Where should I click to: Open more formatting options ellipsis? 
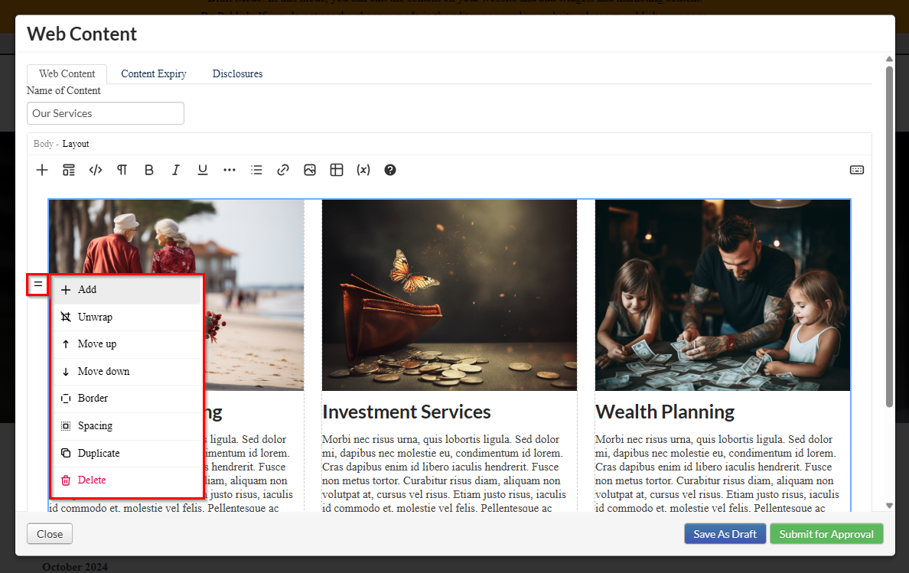(230, 170)
